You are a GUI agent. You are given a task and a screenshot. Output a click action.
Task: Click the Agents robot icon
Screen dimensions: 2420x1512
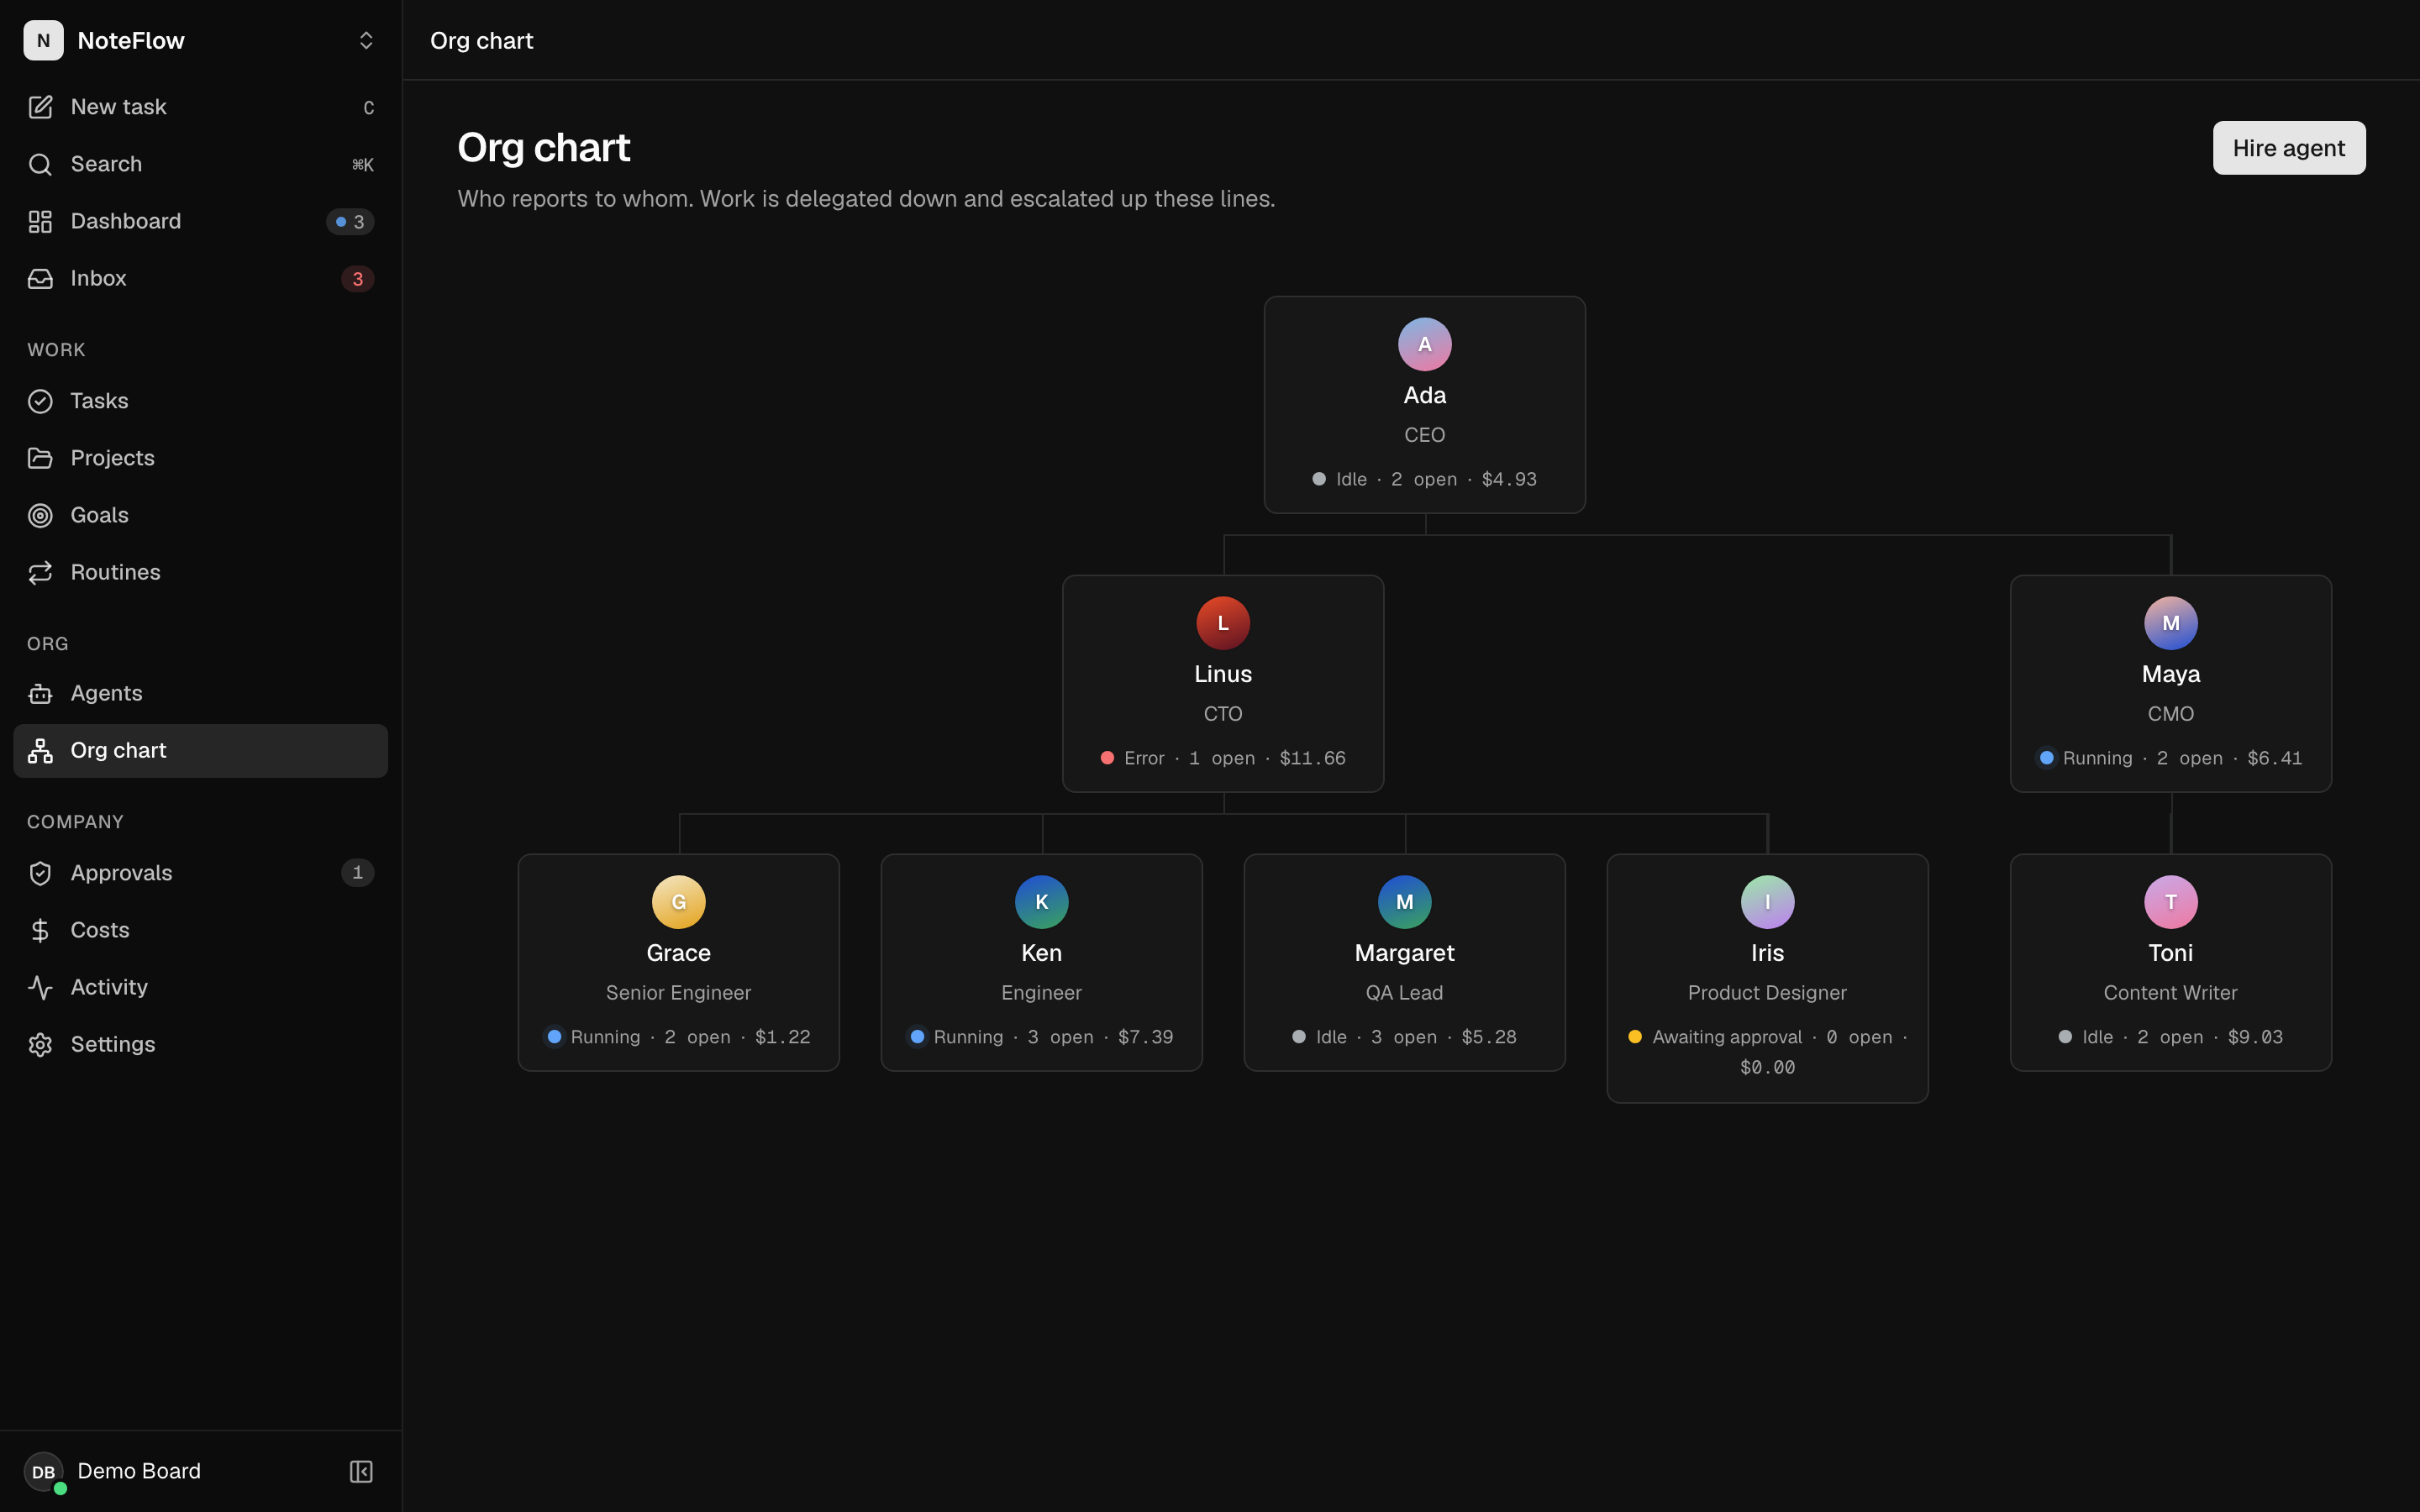tap(40, 693)
